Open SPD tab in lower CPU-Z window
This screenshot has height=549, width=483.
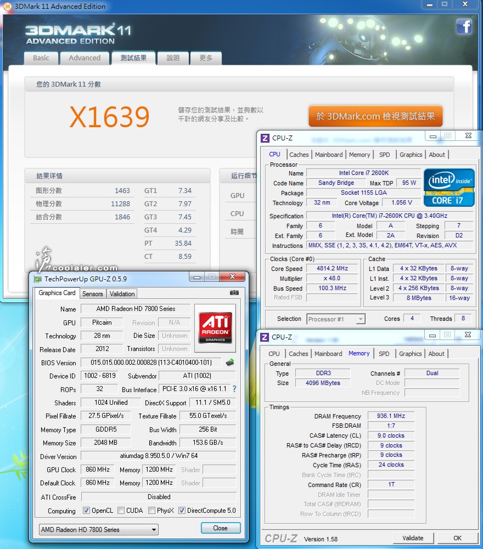pyautogui.click(x=384, y=354)
